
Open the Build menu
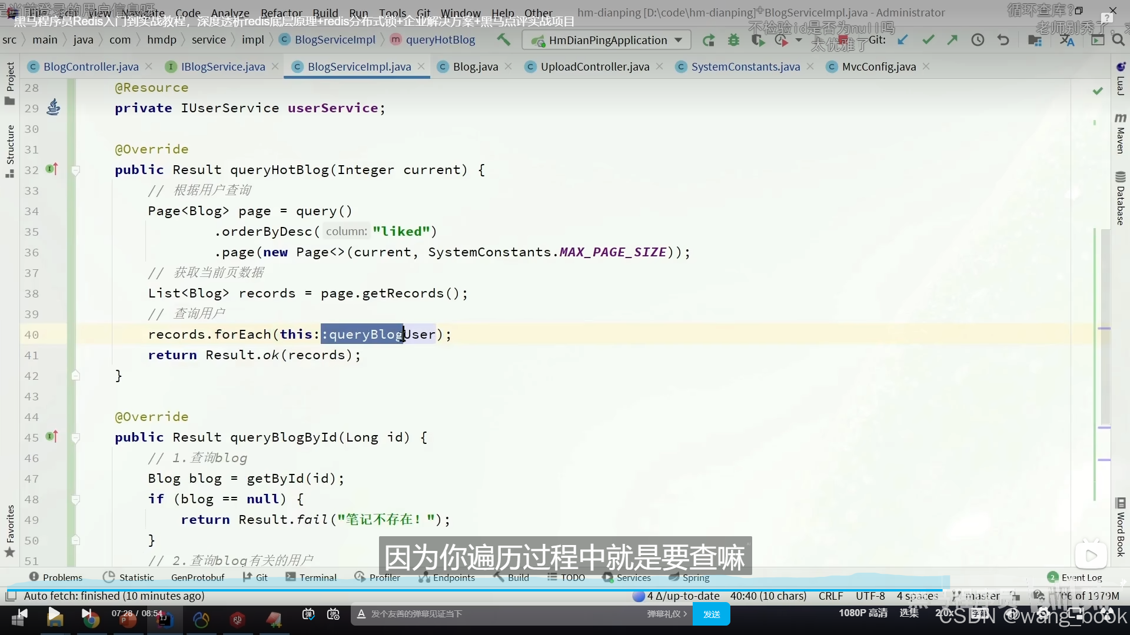pos(325,12)
